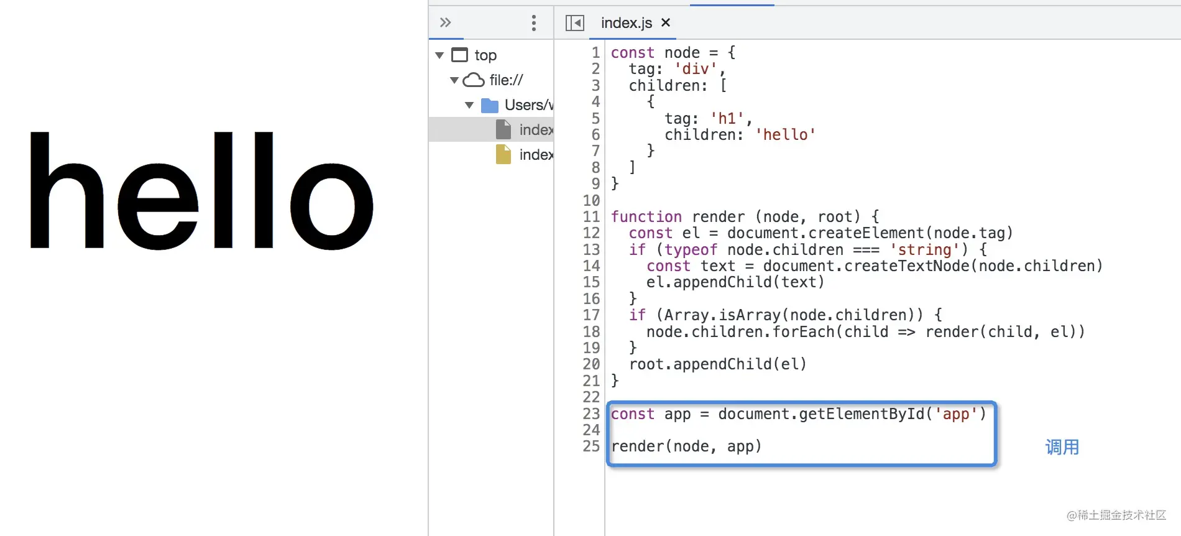Click the node.children.forEach code line
Image resolution: width=1181 pixels, height=536 pixels.
[866, 332]
